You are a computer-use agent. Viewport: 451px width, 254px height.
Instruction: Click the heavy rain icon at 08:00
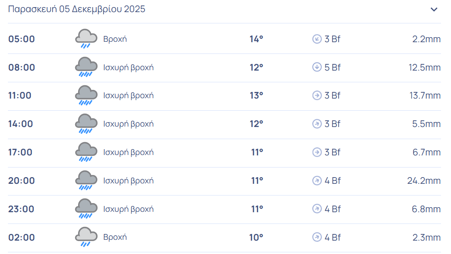tap(86, 67)
